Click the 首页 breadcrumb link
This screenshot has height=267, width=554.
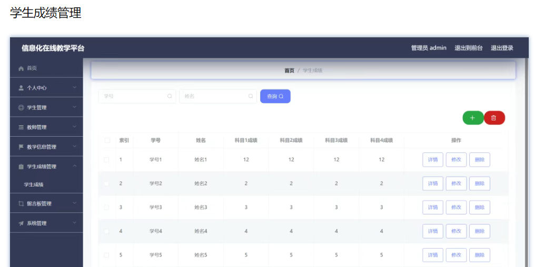tap(289, 70)
